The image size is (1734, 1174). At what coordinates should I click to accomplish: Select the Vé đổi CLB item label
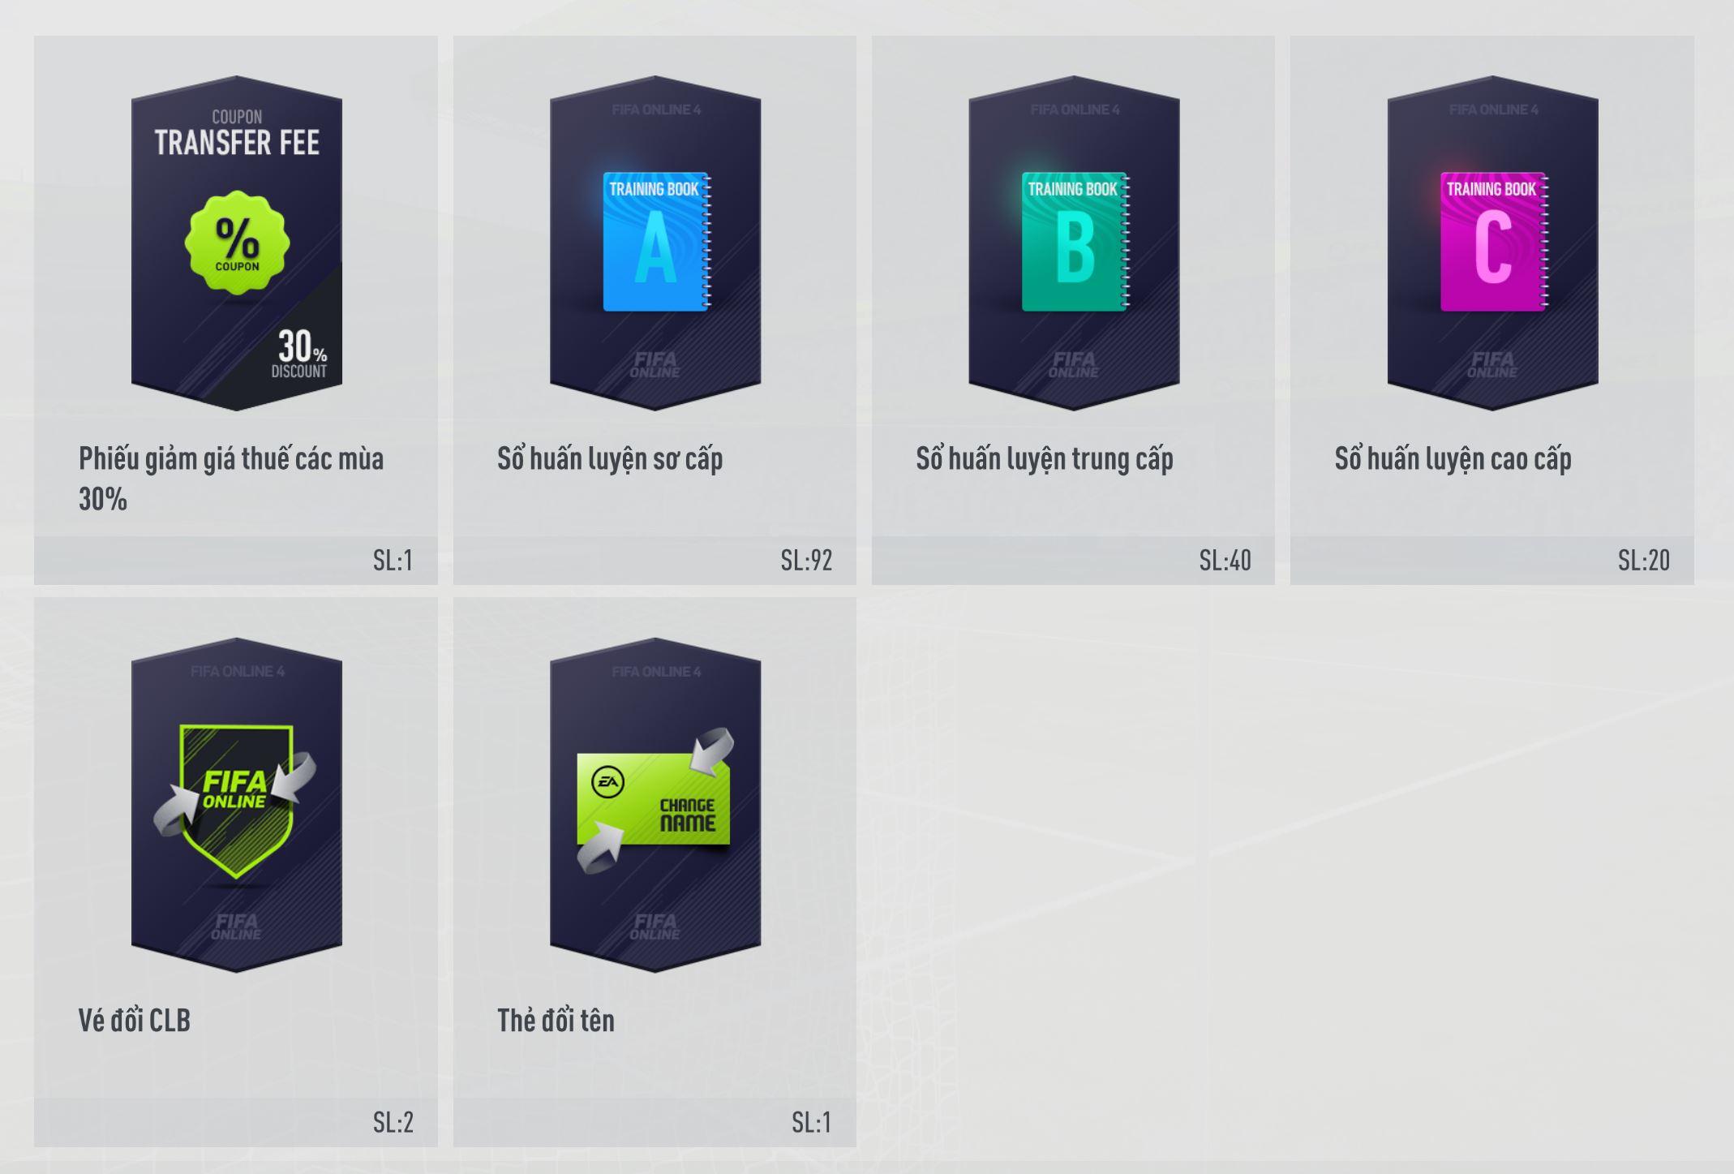click(135, 1021)
